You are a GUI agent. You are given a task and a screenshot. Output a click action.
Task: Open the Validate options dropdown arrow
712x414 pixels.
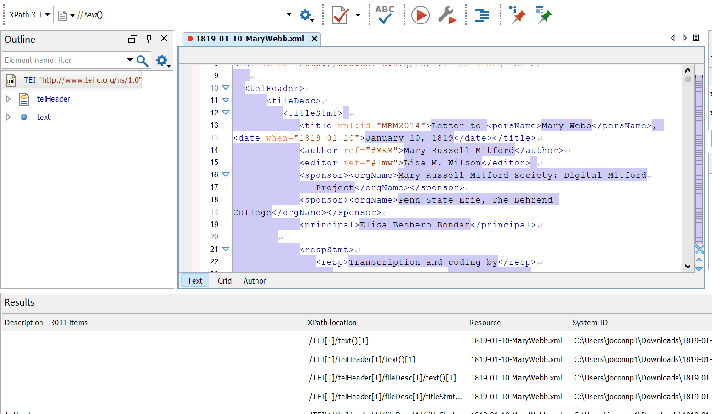(358, 15)
